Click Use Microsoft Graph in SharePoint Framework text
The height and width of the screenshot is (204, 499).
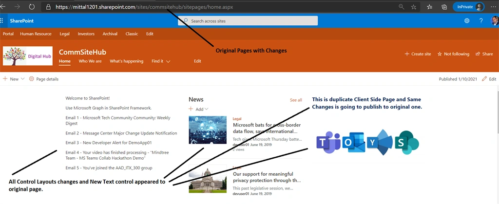pos(108,108)
